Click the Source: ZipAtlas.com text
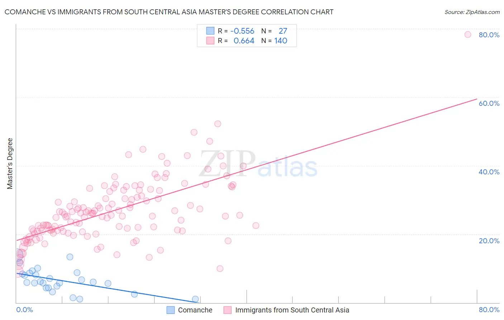This screenshot has height=320, width=504. tap(472, 12)
